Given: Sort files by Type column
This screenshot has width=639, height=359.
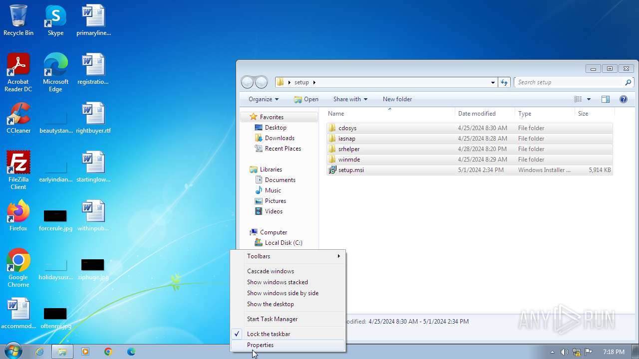Looking at the screenshot, I should [545, 114].
